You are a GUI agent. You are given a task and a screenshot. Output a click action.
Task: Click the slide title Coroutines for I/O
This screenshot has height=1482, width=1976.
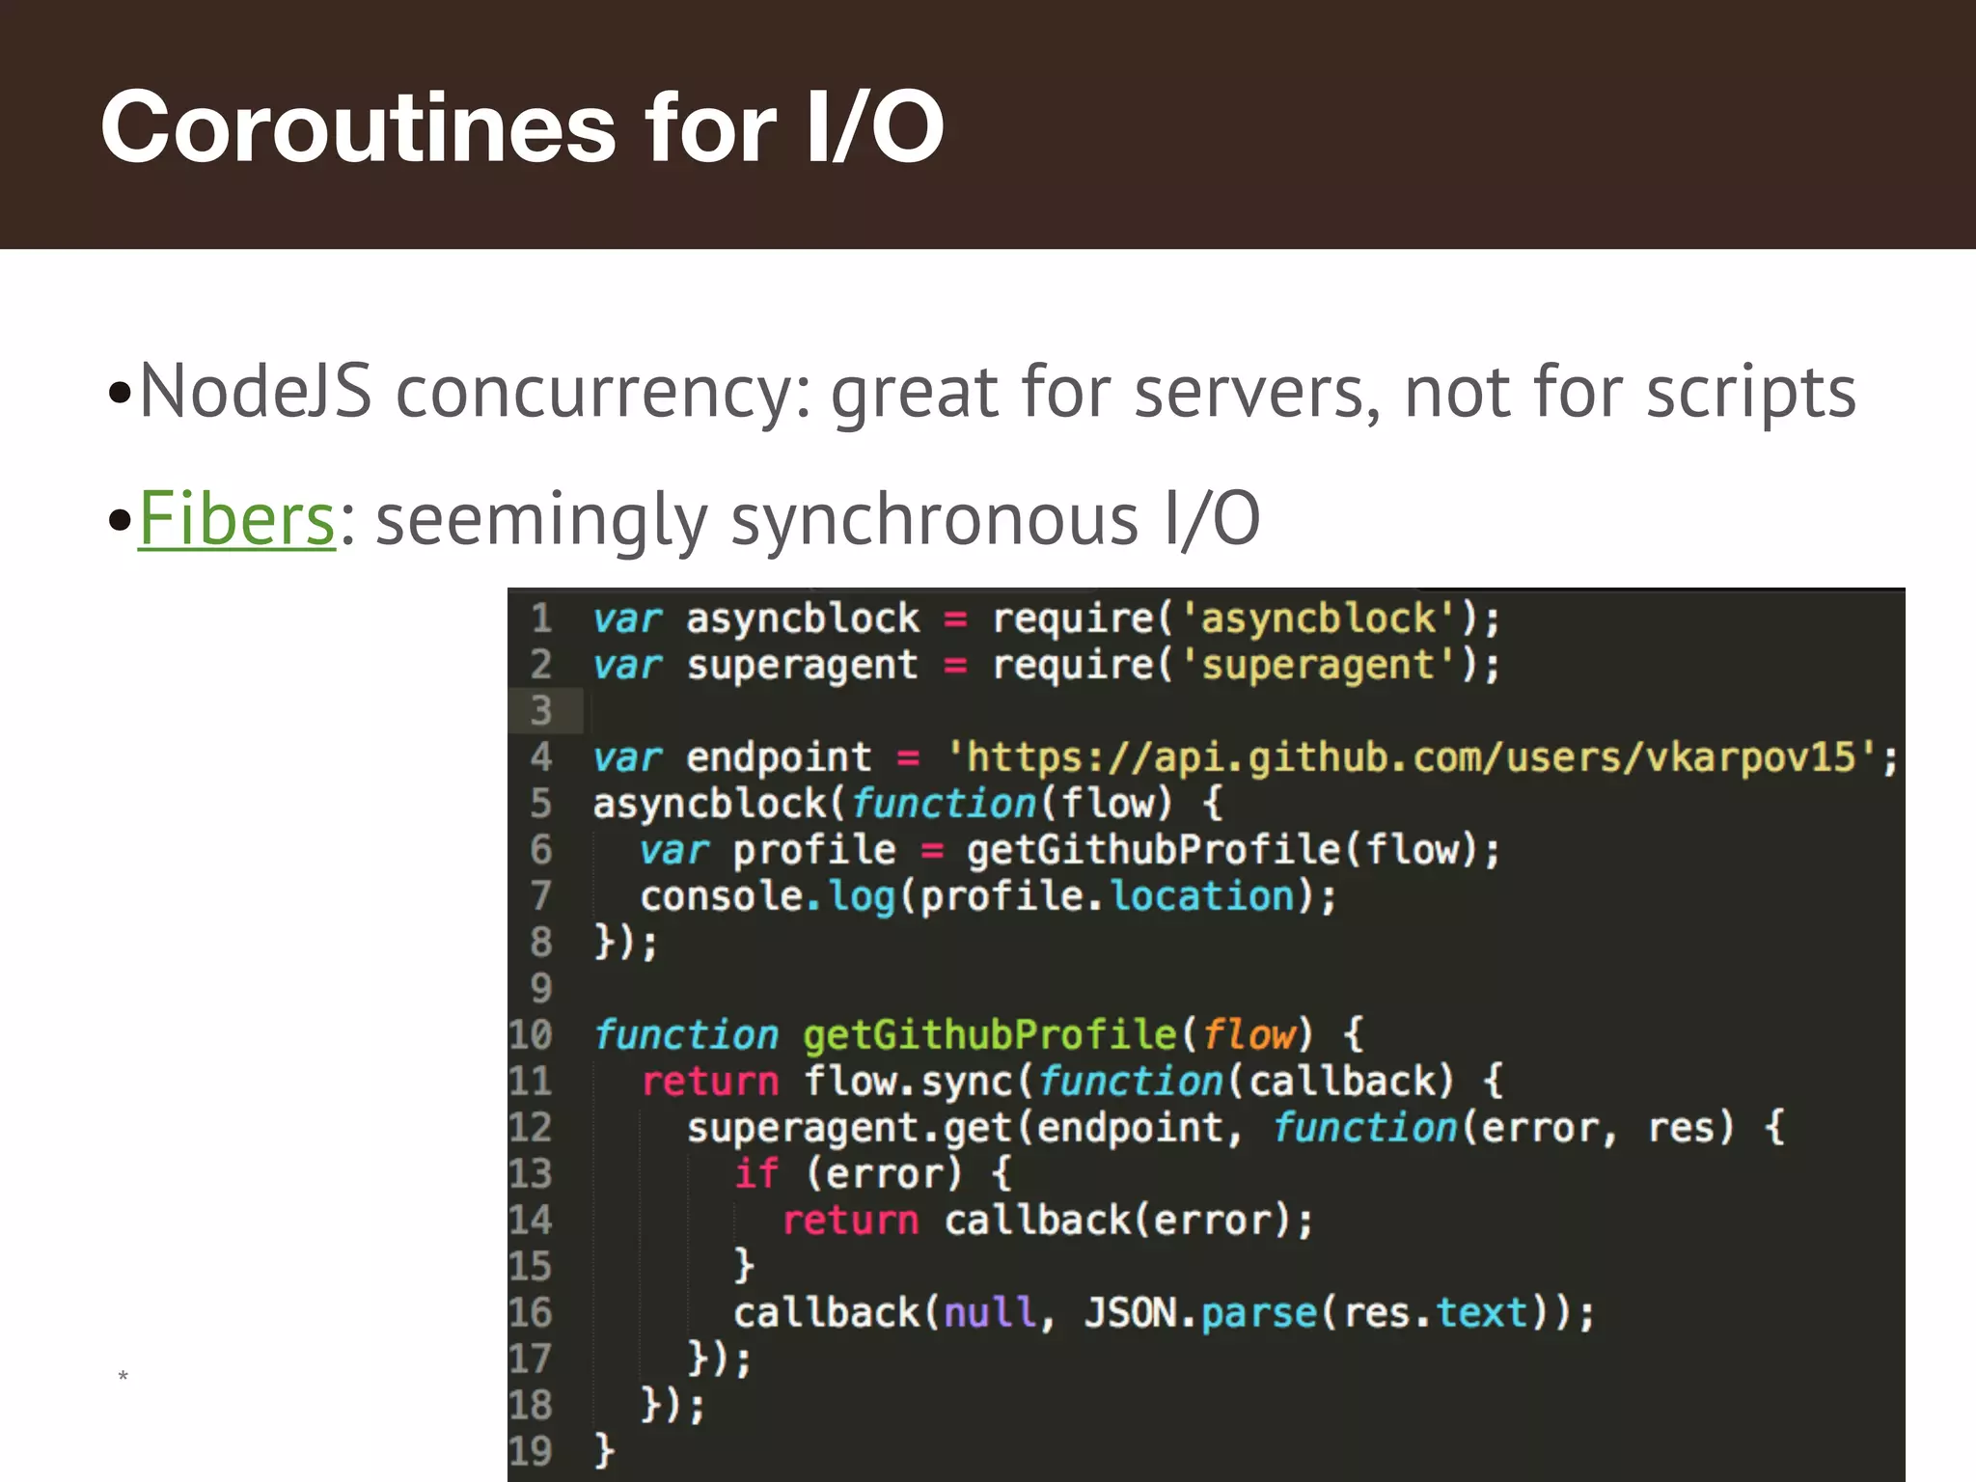click(522, 126)
